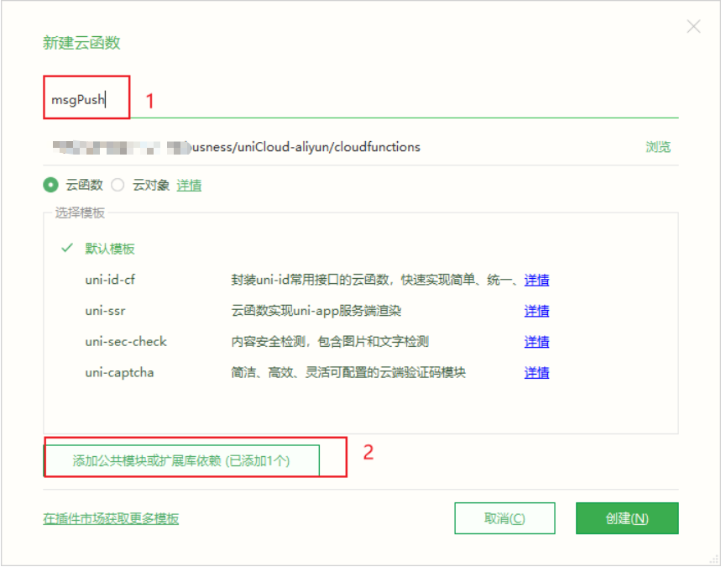
Task: Select the uni-id-cf template
Action: [x=110, y=279]
